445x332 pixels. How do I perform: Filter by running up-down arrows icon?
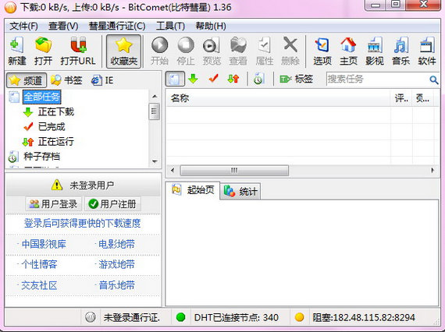click(x=233, y=79)
